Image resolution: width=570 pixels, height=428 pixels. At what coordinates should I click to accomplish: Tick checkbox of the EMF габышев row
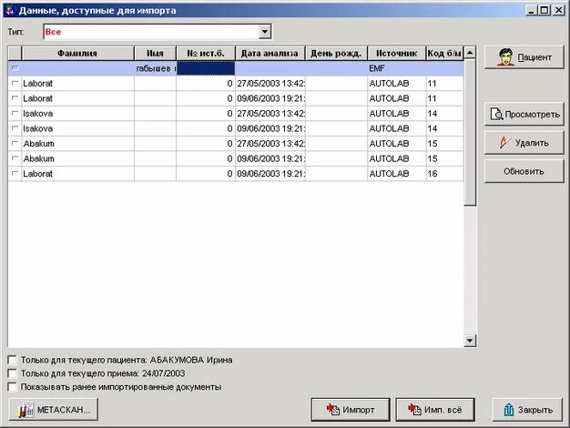[x=15, y=68]
